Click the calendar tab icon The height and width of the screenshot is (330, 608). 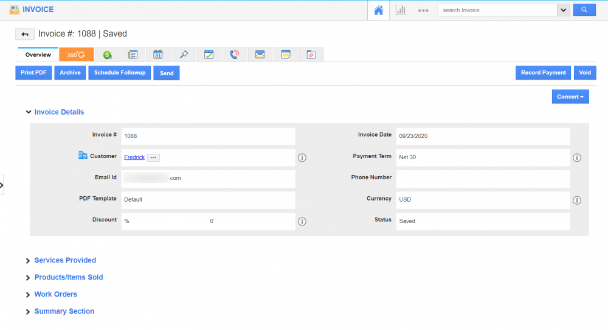pyautogui.click(x=157, y=55)
